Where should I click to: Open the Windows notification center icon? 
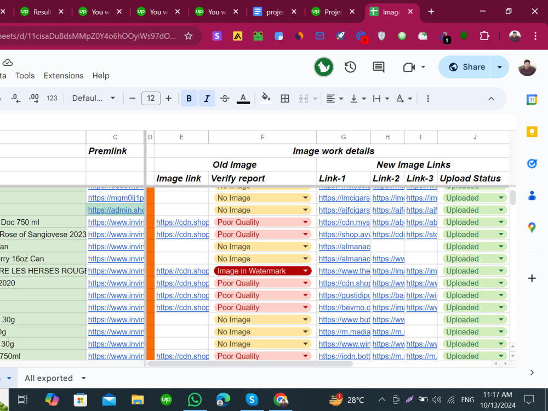point(529,399)
